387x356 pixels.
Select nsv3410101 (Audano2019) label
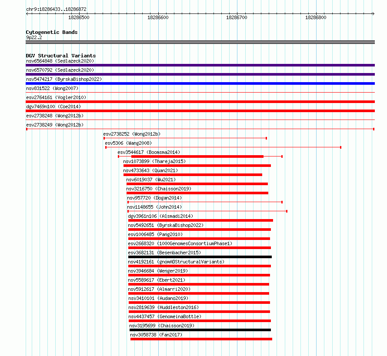click(158, 298)
